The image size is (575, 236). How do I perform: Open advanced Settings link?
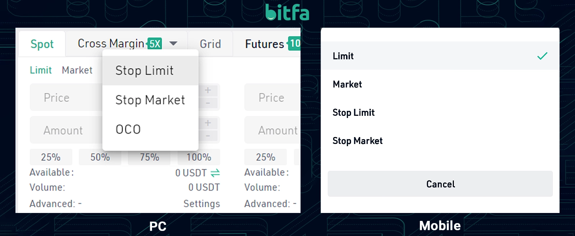point(202,204)
